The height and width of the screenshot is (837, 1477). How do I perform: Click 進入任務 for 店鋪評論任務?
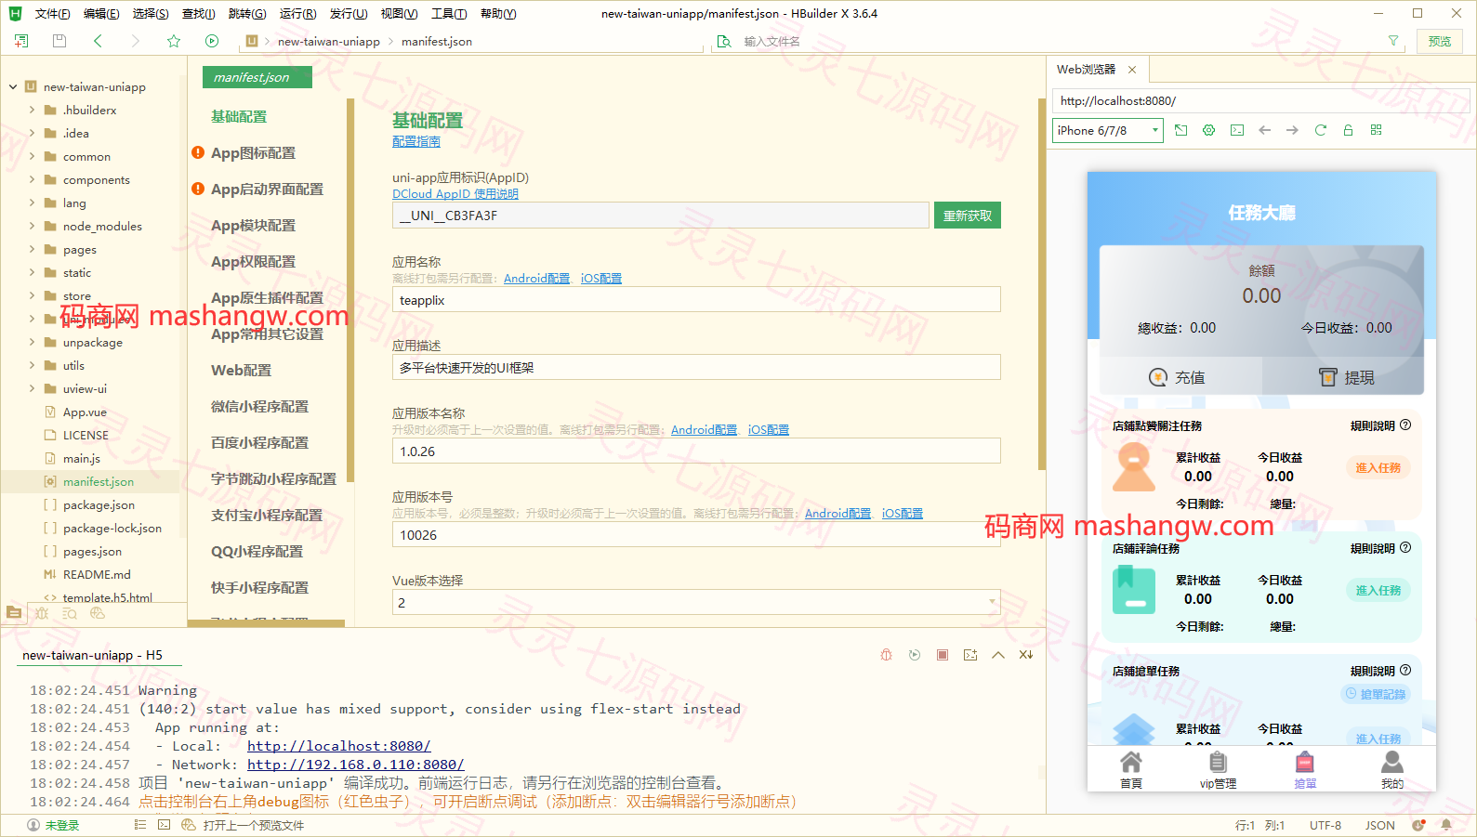point(1378,590)
